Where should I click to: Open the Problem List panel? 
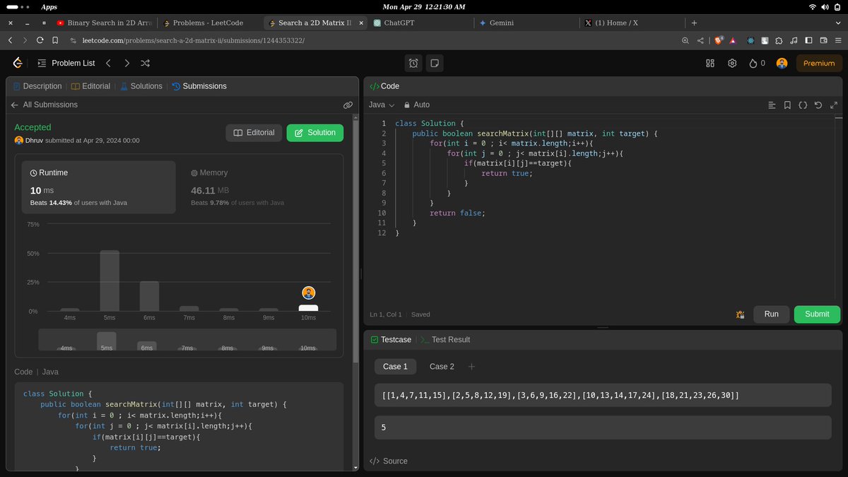pos(66,63)
